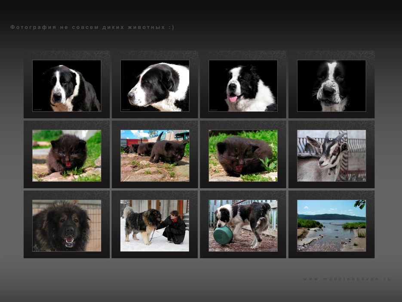
Task: Open photo of large dog in snow
Action: click(x=155, y=225)
